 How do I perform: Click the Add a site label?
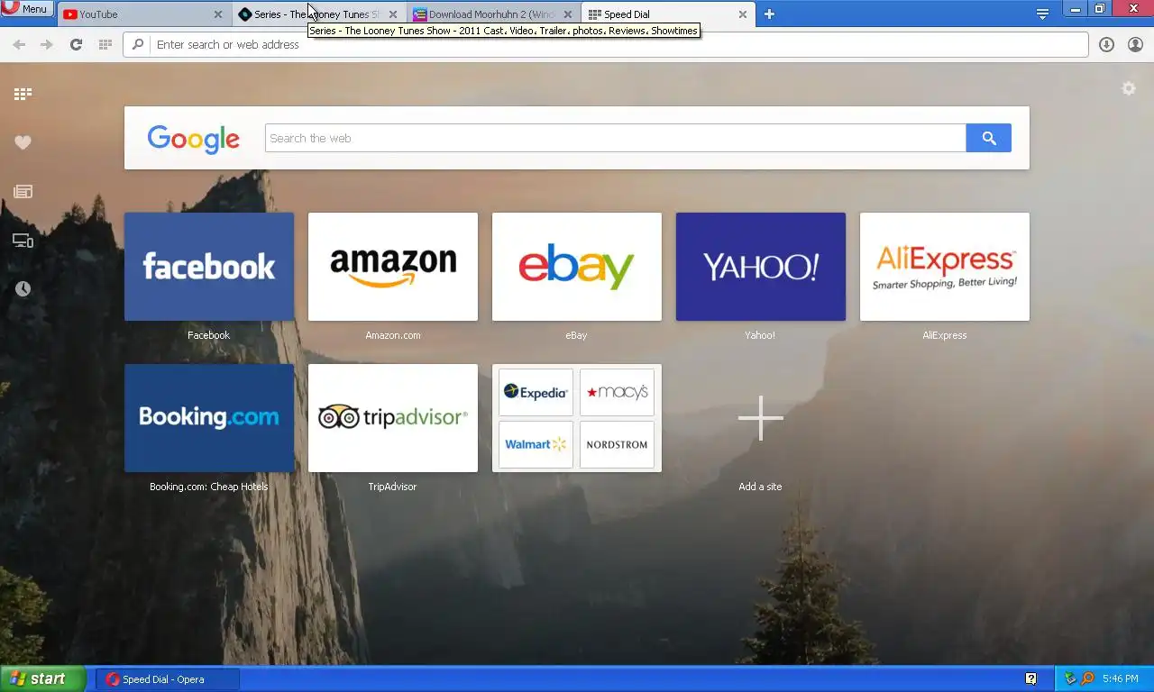pyautogui.click(x=761, y=487)
